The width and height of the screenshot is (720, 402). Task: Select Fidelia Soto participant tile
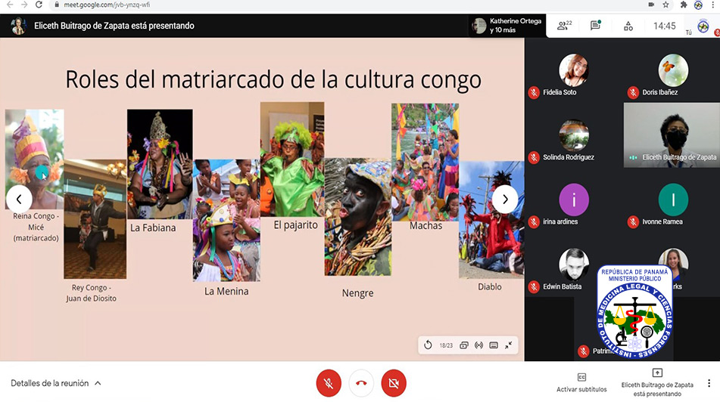pyautogui.click(x=574, y=70)
